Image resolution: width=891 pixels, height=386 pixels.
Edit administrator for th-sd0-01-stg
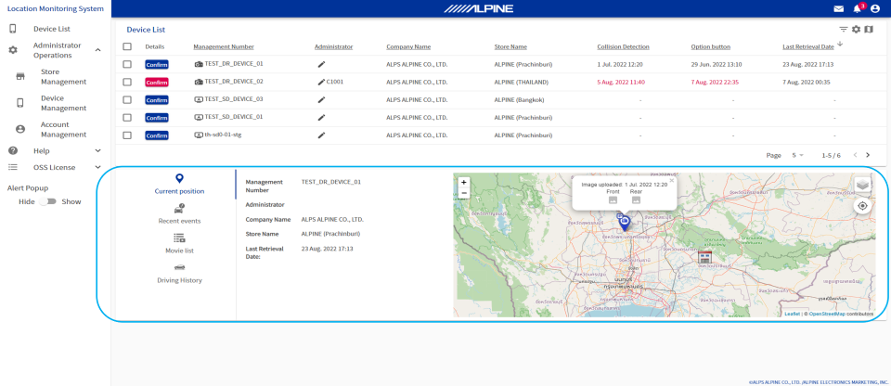[321, 135]
